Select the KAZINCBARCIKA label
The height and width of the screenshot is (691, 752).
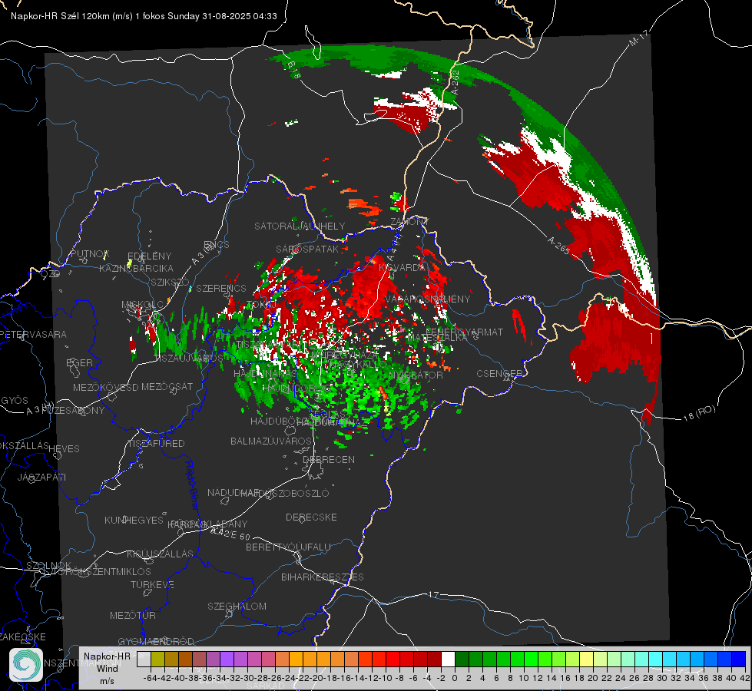click(136, 268)
